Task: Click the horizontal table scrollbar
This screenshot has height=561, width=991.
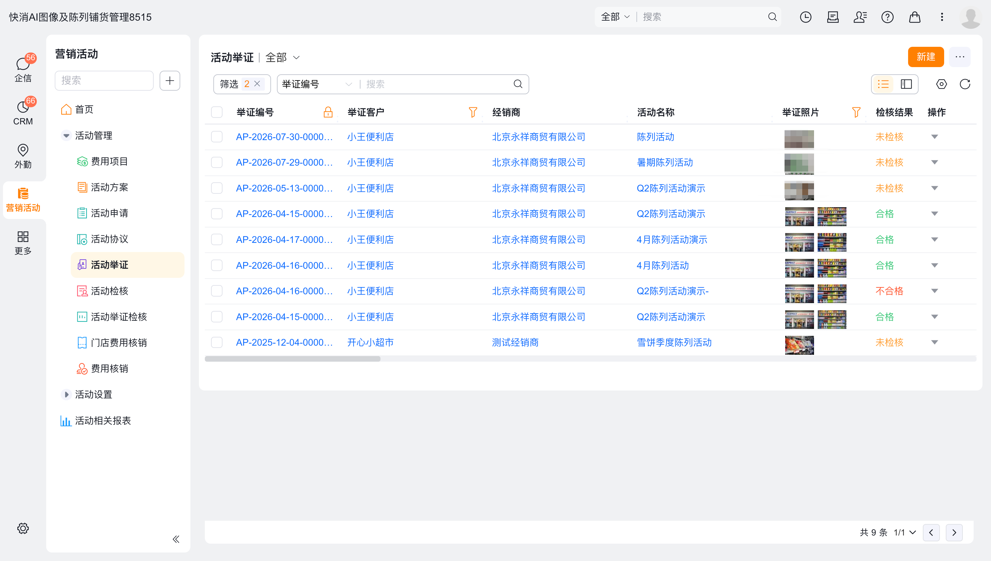Action: click(292, 359)
